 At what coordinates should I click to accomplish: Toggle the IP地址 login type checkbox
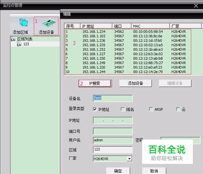95,109
